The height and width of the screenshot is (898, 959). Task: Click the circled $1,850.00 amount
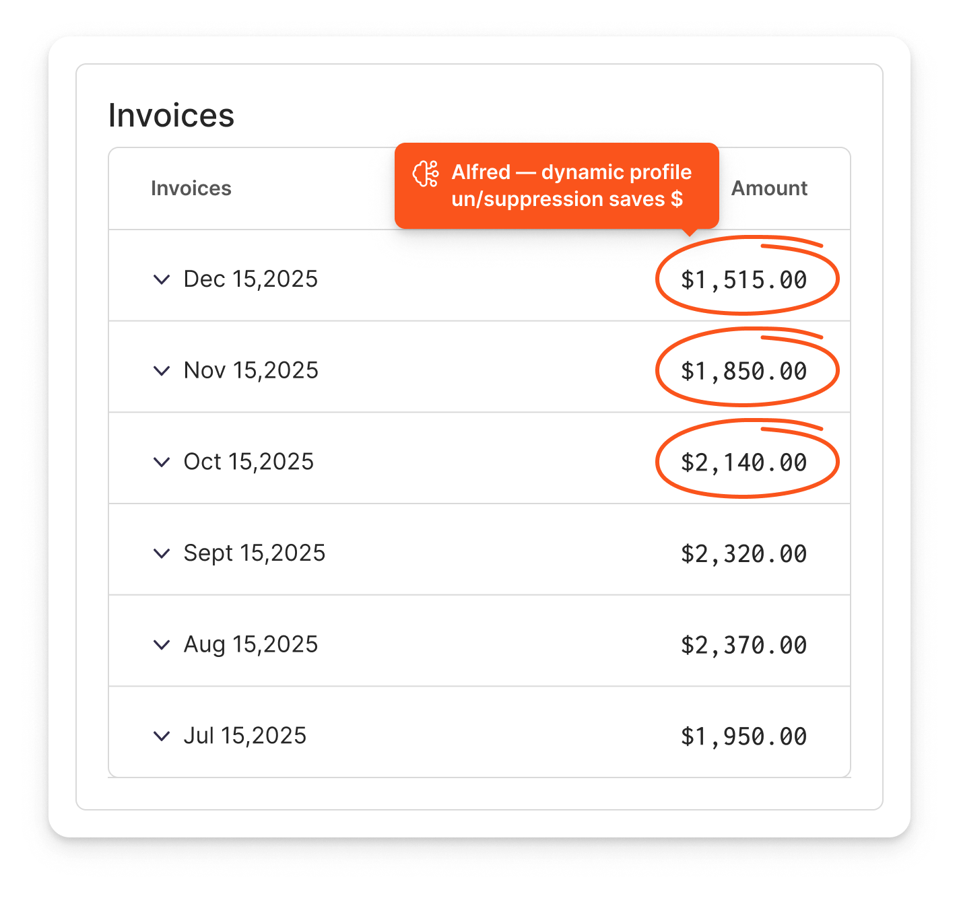pos(743,372)
